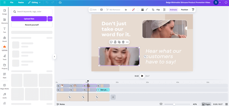The height and width of the screenshot is (106, 229).
Task: Open the Elements sidebar panel
Action: (5, 21)
